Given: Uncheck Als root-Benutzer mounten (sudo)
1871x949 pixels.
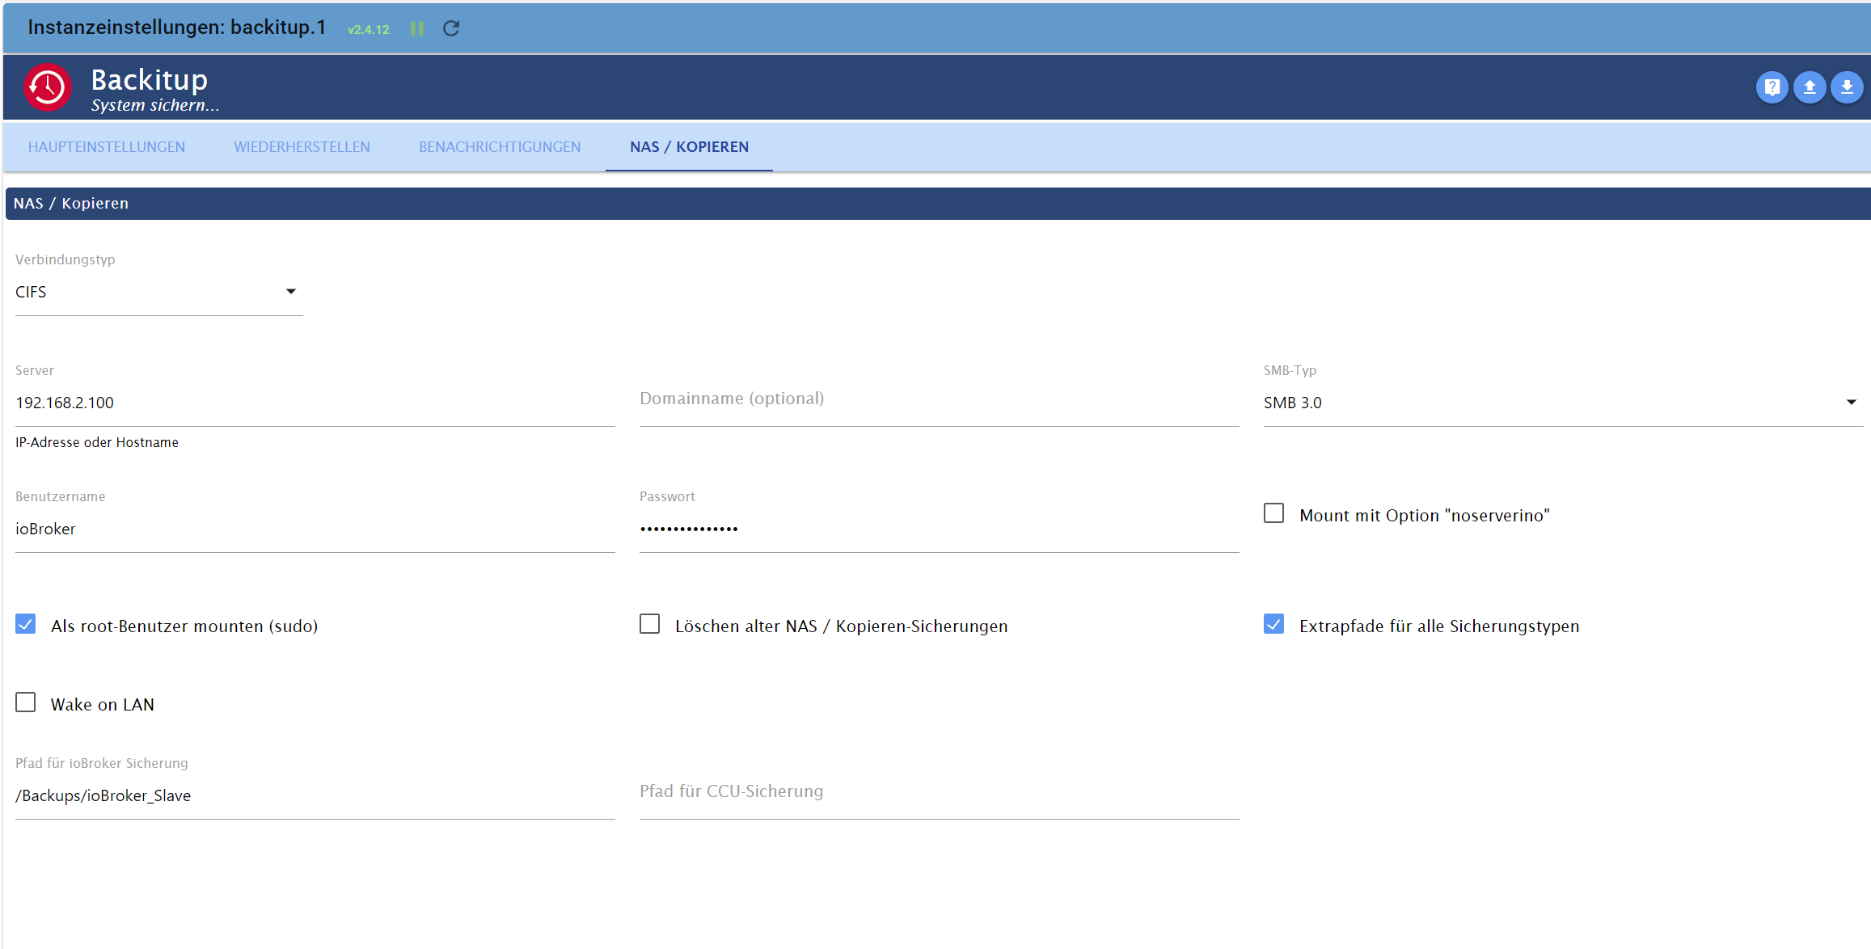Looking at the screenshot, I should [26, 625].
